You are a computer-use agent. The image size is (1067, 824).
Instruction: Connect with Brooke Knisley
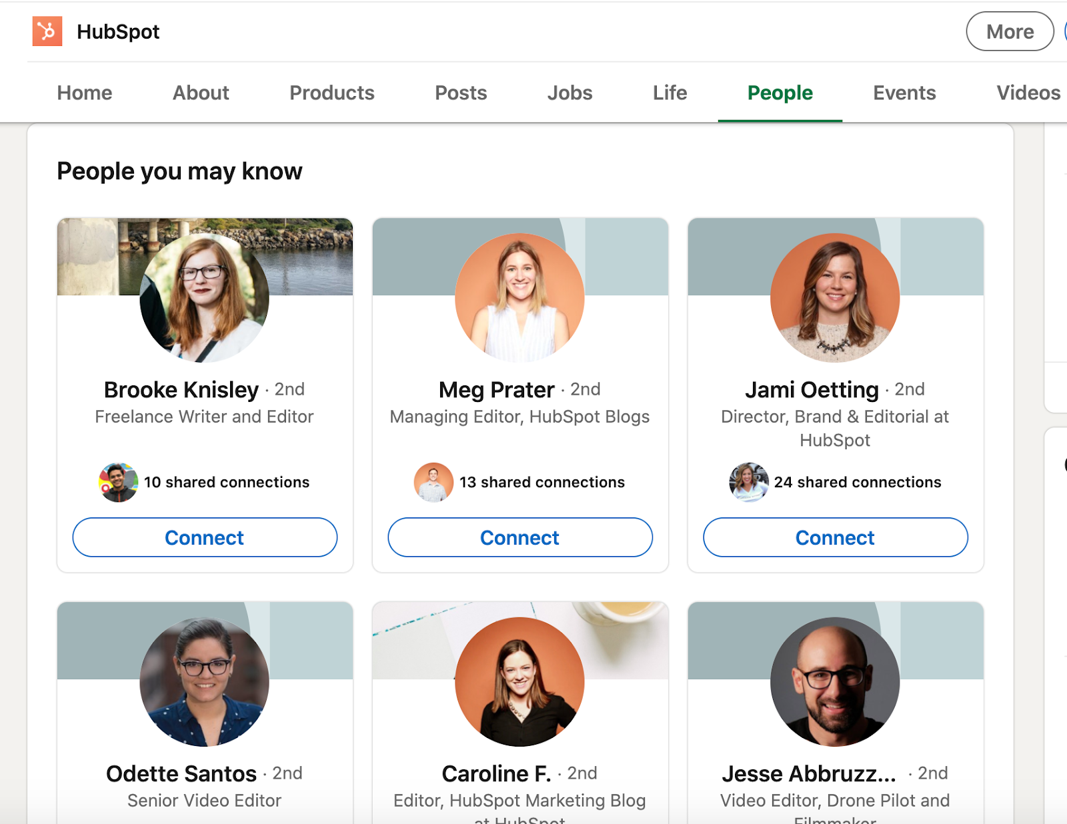pos(205,537)
